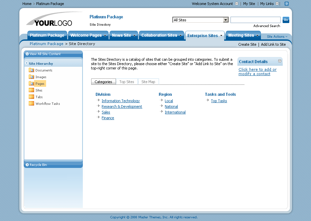Click inside the search text box

tap(255, 20)
